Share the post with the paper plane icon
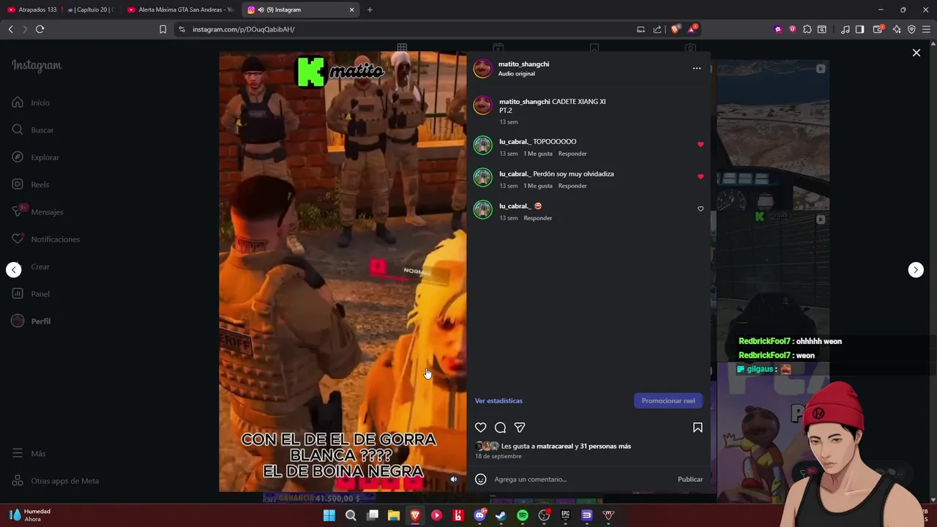The width and height of the screenshot is (937, 527). 520,427
